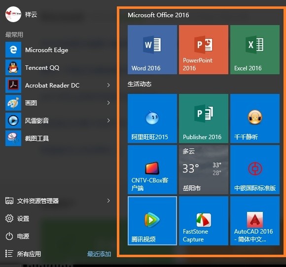Click the 风雷影音 label text

(37, 120)
